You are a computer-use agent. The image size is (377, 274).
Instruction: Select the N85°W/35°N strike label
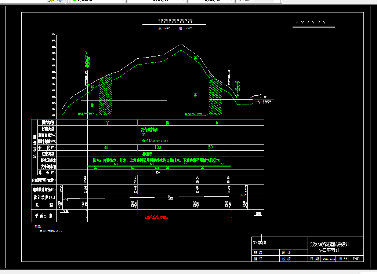[x=86, y=114]
